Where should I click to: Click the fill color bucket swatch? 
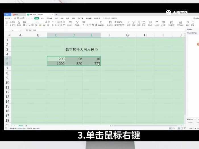(40, 25)
